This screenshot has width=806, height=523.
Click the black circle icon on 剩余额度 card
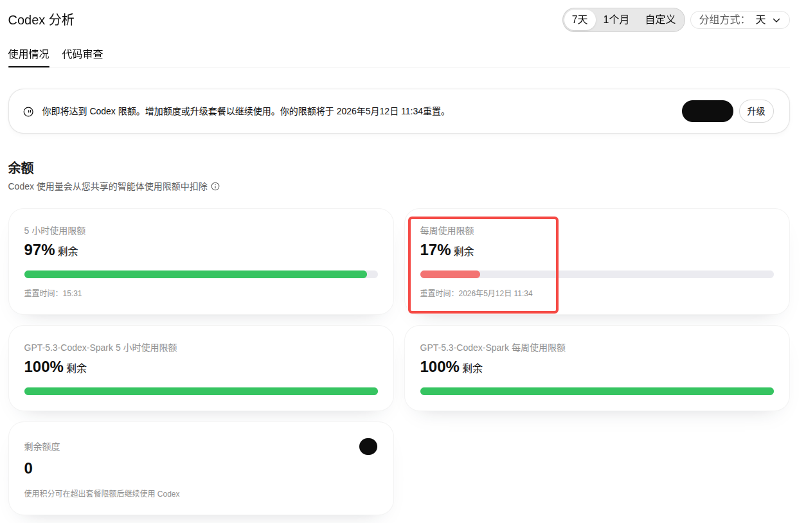(368, 447)
